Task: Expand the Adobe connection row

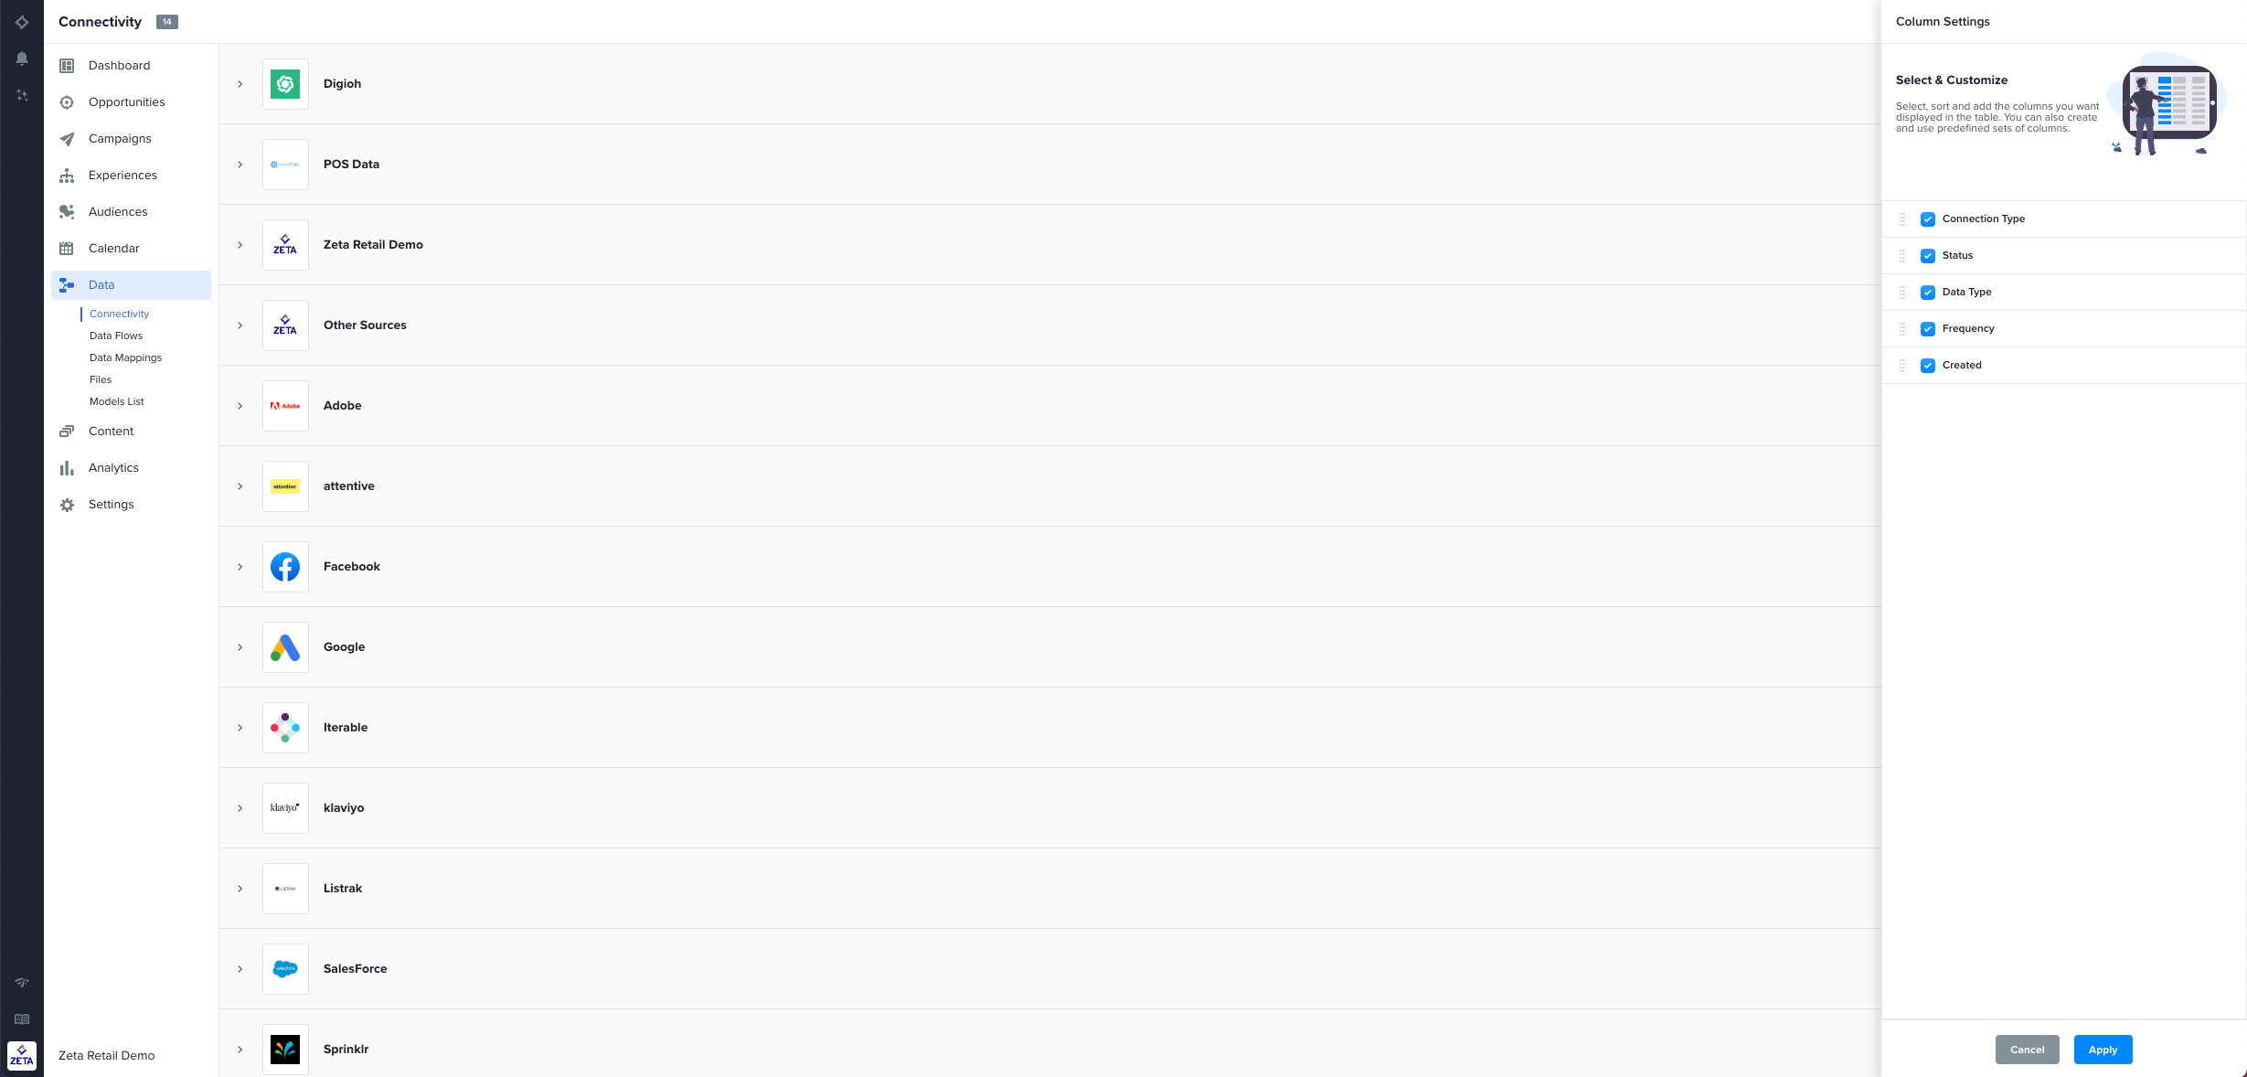Action: pos(240,406)
